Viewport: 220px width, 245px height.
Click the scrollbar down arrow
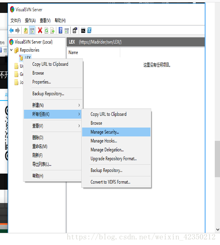pyautogui.click(x=218, y=230)
